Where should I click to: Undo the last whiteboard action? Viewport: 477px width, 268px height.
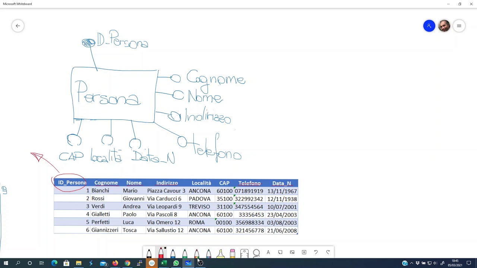(x=316, y=252)
